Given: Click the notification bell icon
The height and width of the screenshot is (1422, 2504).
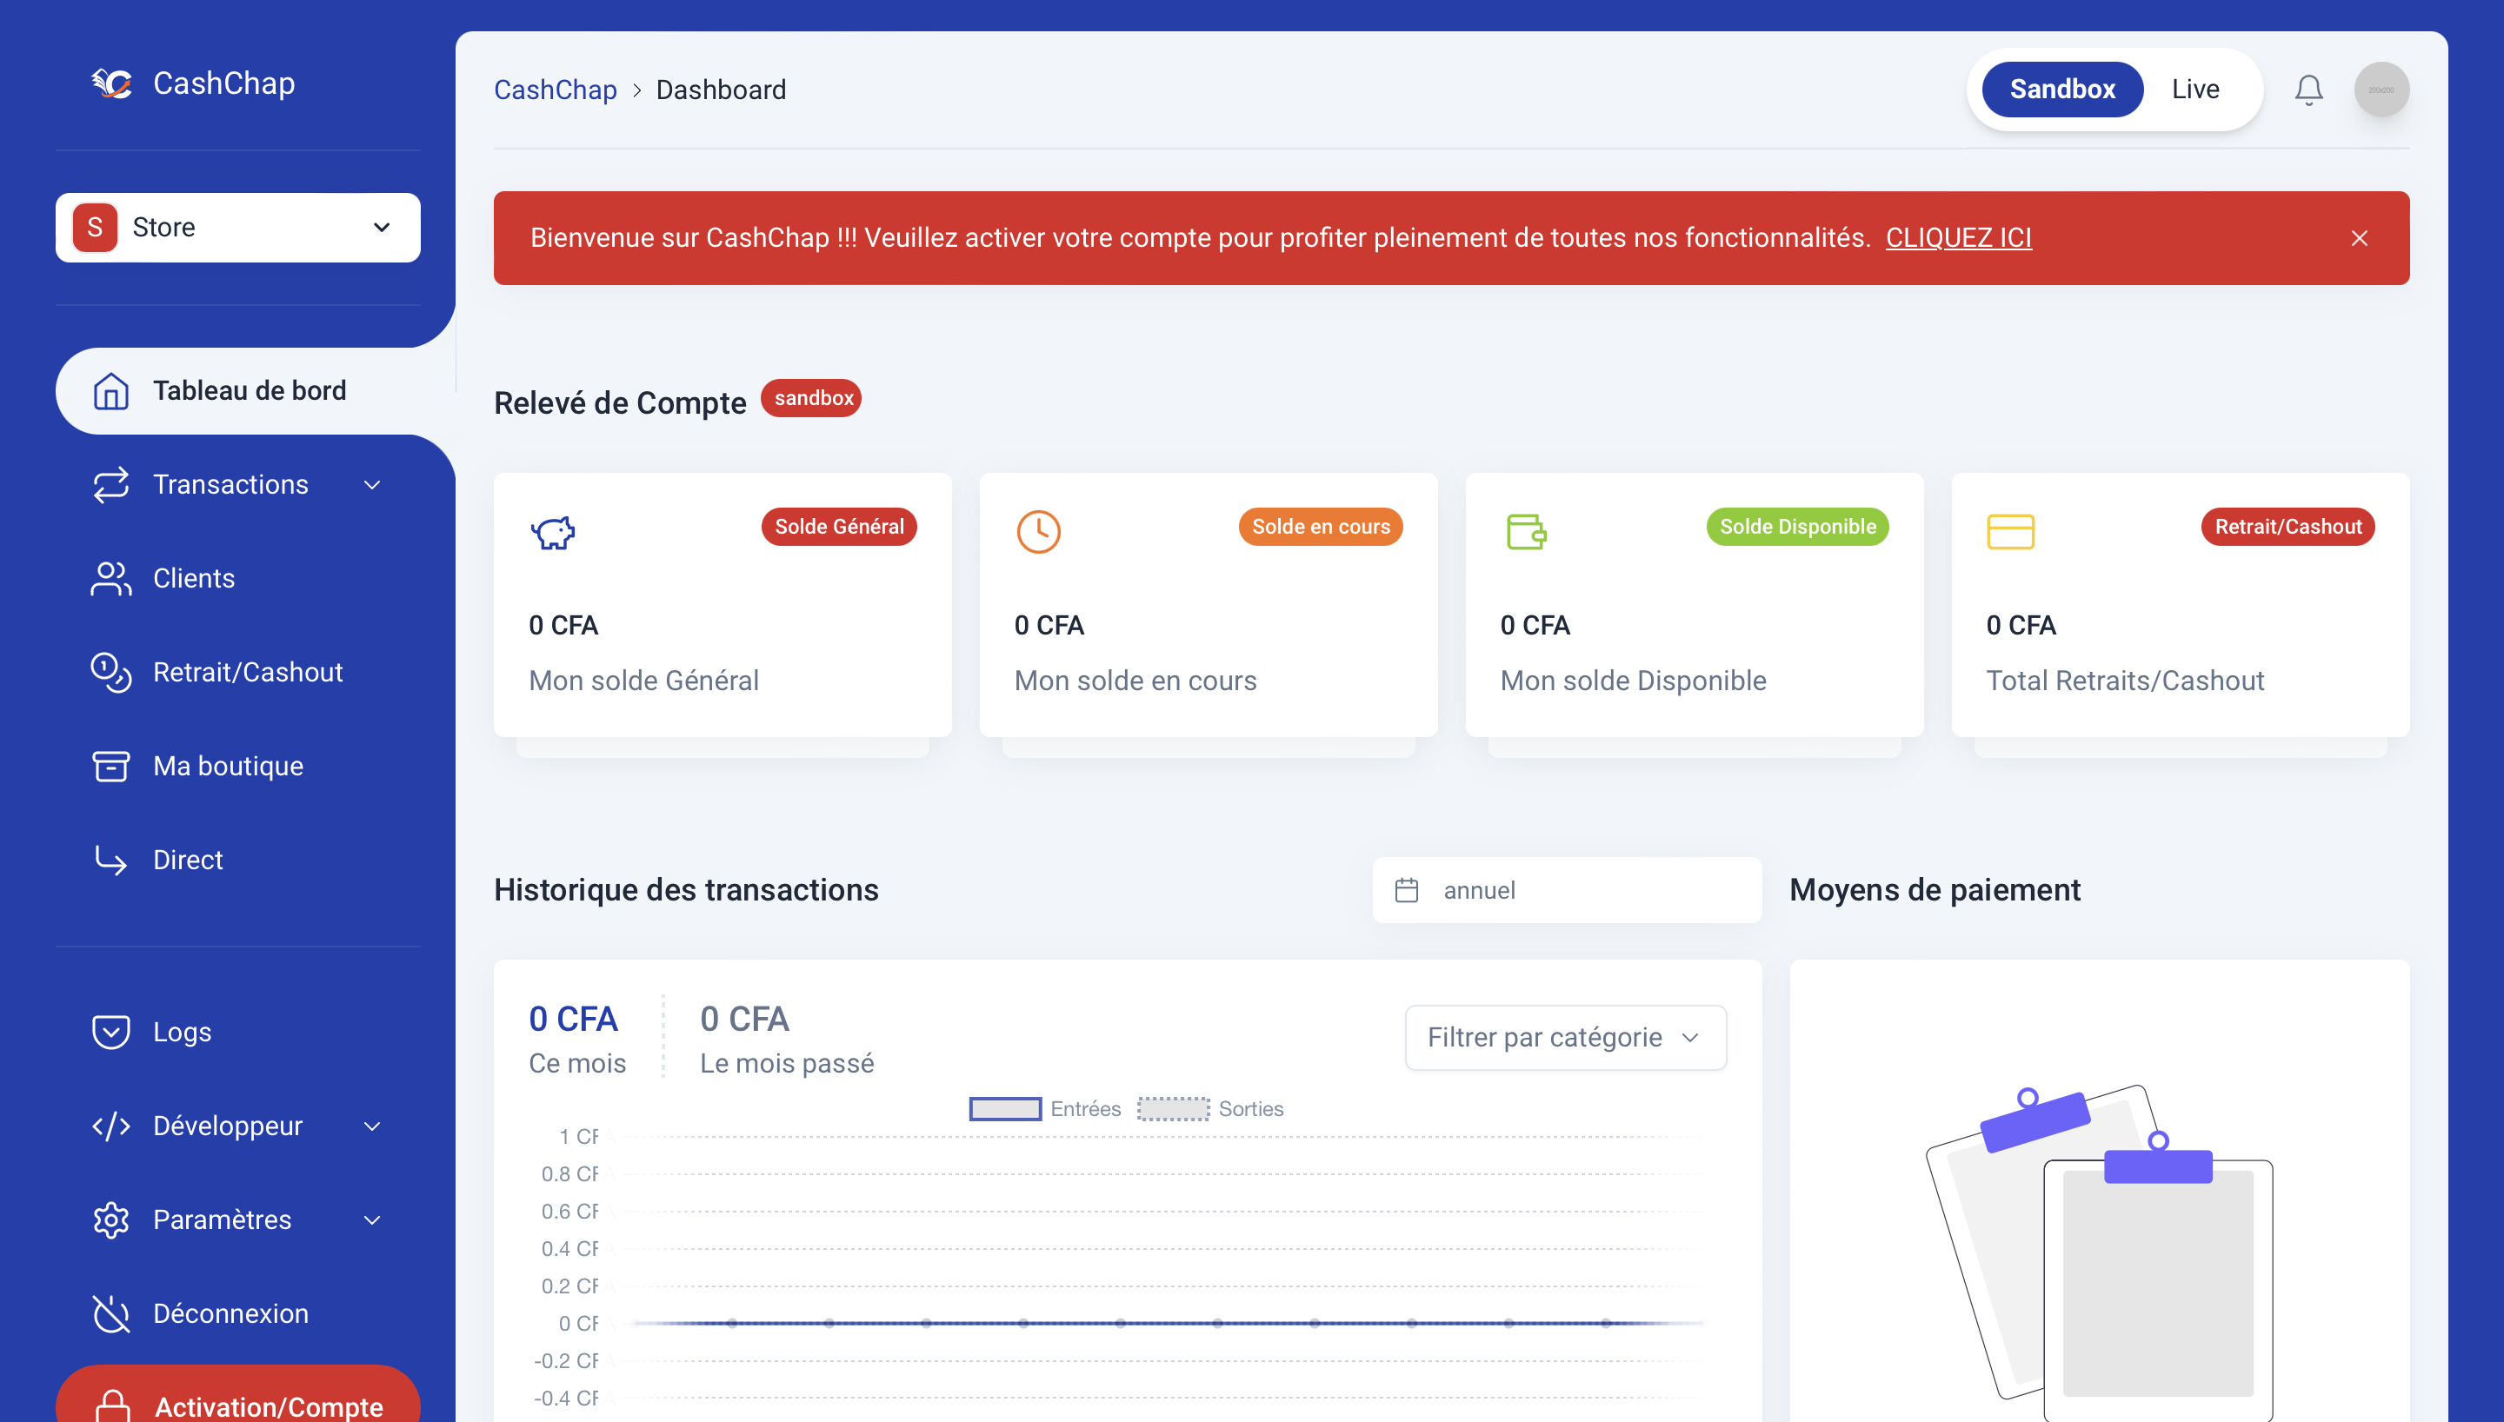Looking at the screenshot, I should pyautogui.click(x=2308, y=90).
